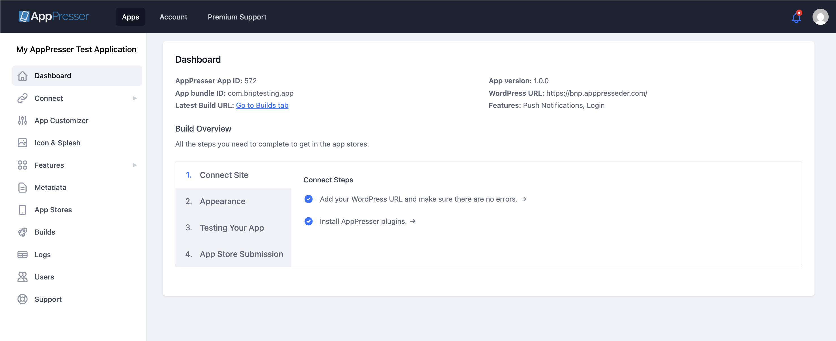
Task: Select the App Store Submission step
Action: click(241, 254)
